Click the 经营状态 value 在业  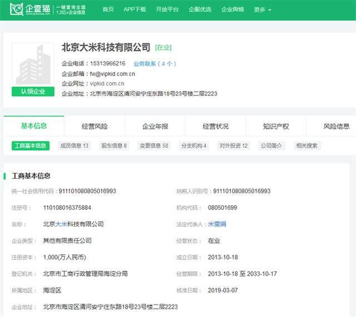pos(214,241)
